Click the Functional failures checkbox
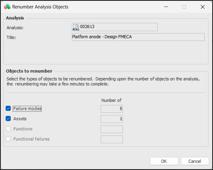This screenshot has height=170, width=213. [8, 139]
